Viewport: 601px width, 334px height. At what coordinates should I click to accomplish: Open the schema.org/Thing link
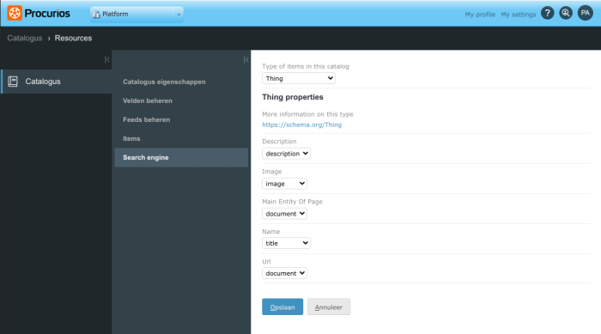pyautogui.click(x=302, y=124)
